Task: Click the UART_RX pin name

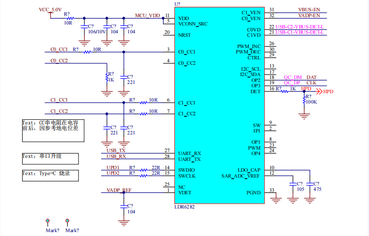Action: point(190,154)
